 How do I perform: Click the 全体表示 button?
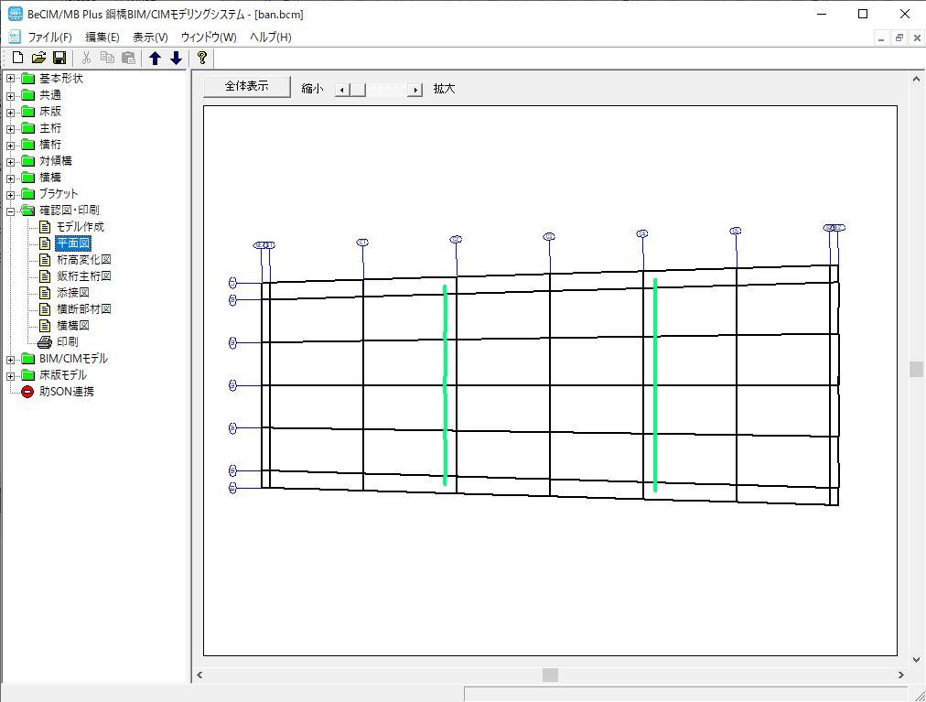tap(246, 87)
